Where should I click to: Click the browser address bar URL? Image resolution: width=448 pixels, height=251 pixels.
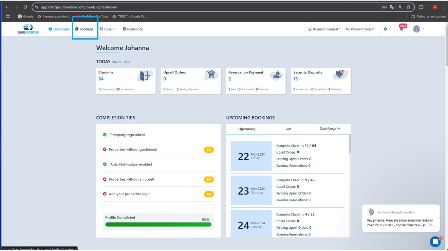79,7
